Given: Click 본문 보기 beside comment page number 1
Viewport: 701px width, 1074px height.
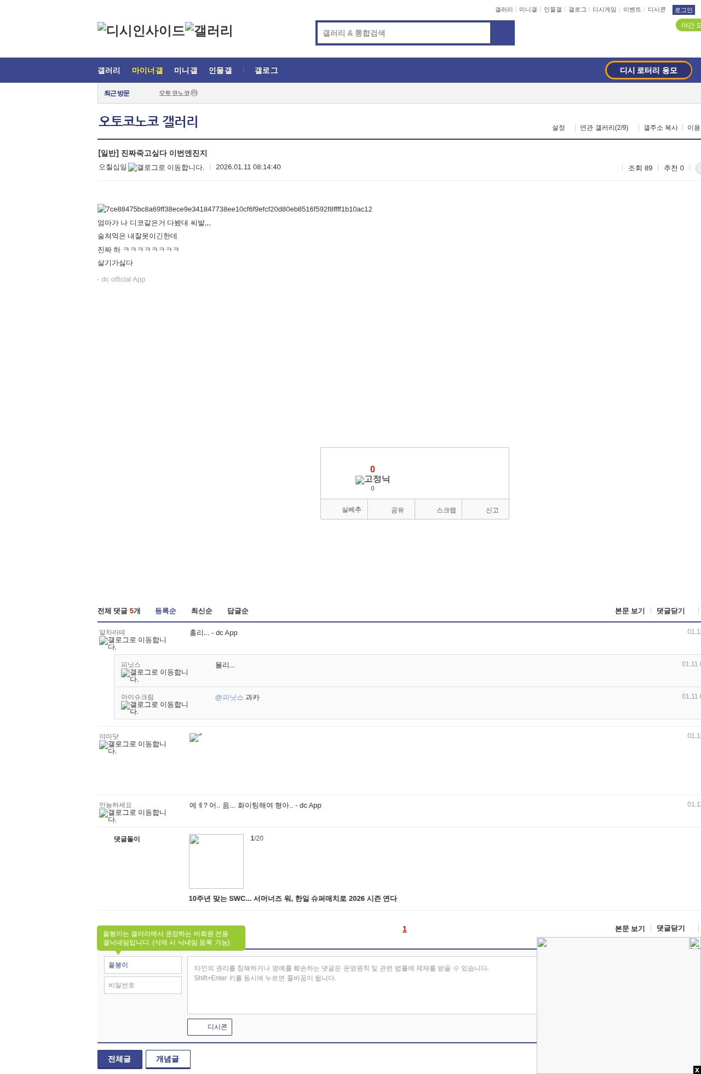Looking at the screenshot, I should point(630,929).
